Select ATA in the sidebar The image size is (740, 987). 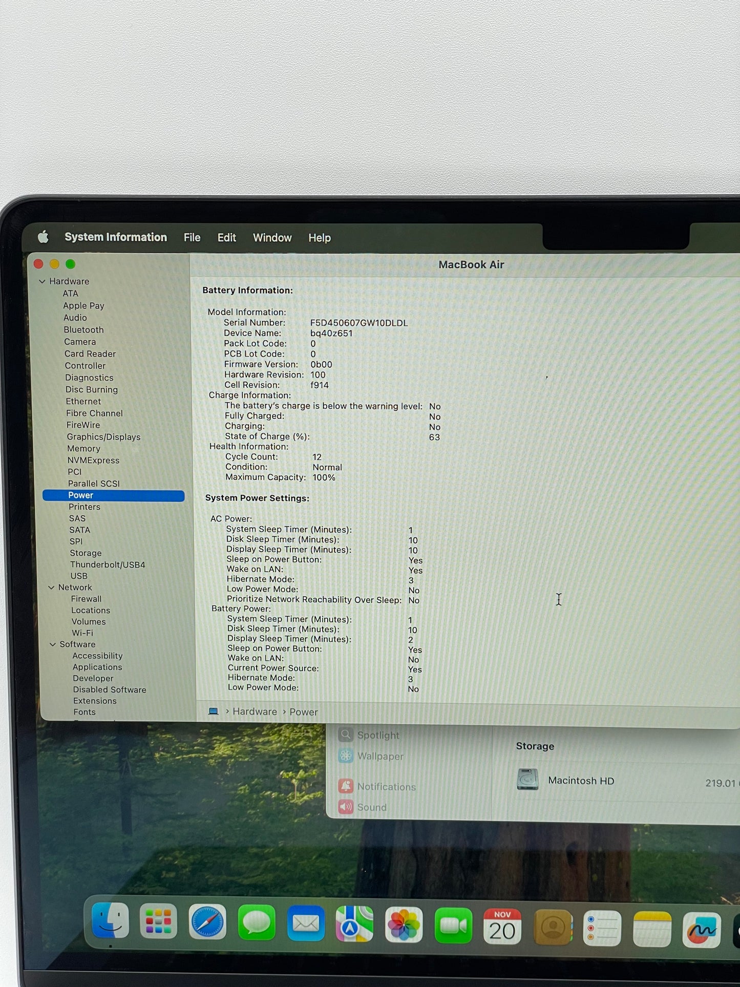(71, 293)
